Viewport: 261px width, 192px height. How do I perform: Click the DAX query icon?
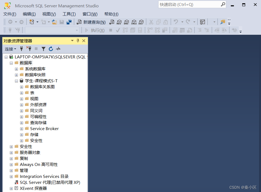click(141, 22)
